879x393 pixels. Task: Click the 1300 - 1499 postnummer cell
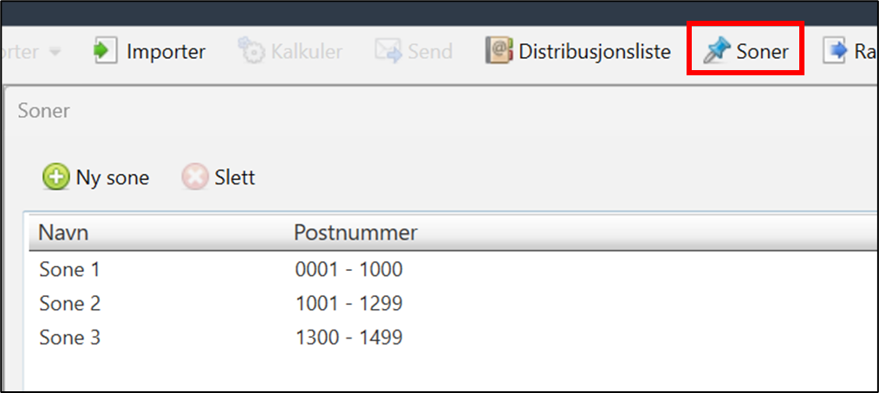click(348, 338)
